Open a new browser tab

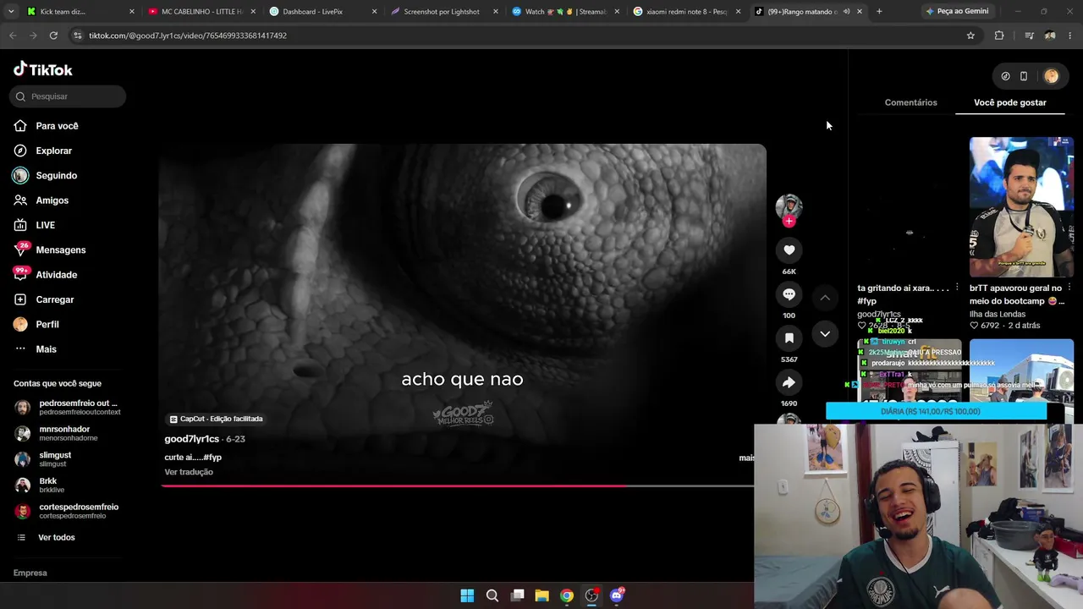click(x=879, y=12)
